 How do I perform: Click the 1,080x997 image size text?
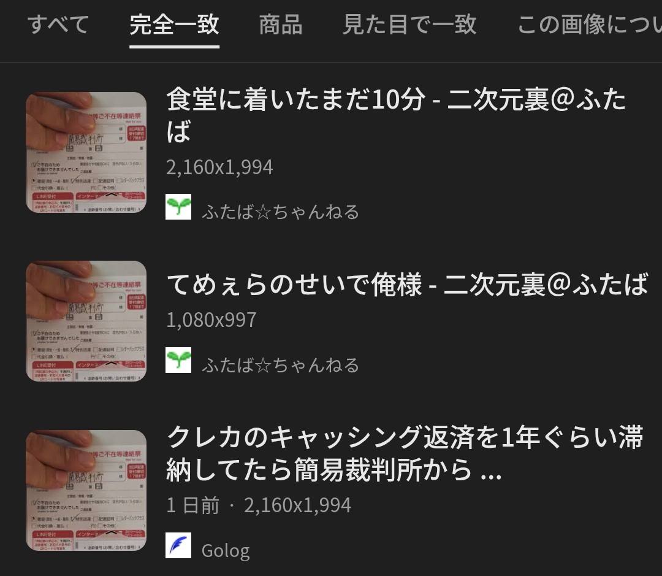211,320
